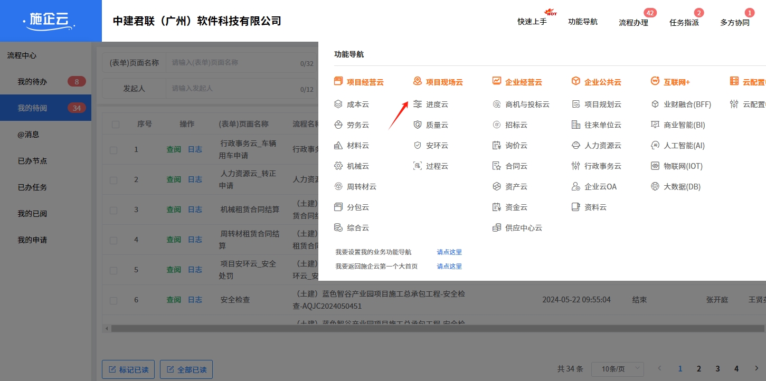Click the 质量云 shield icon
This screenshot has height=381, width=766.
pos(418,125)
